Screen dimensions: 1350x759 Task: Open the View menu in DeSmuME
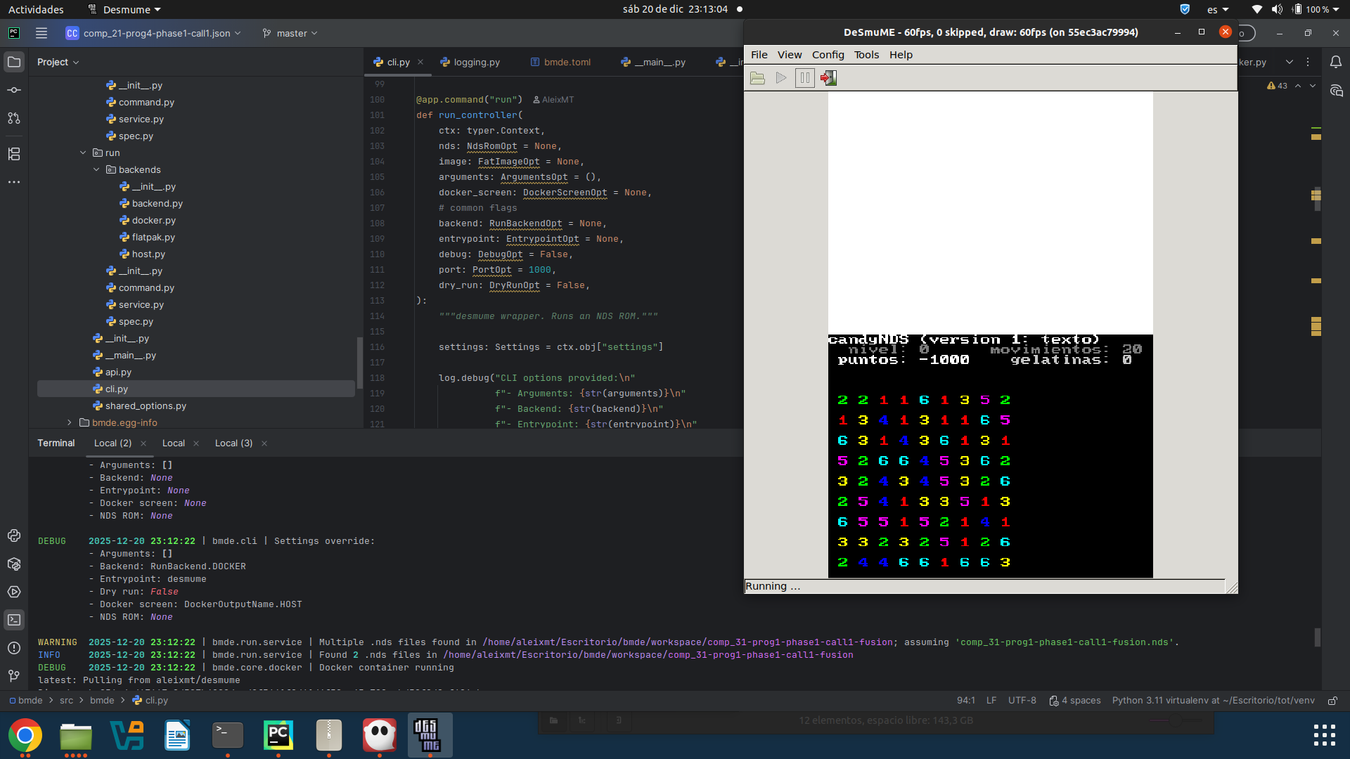790,55
